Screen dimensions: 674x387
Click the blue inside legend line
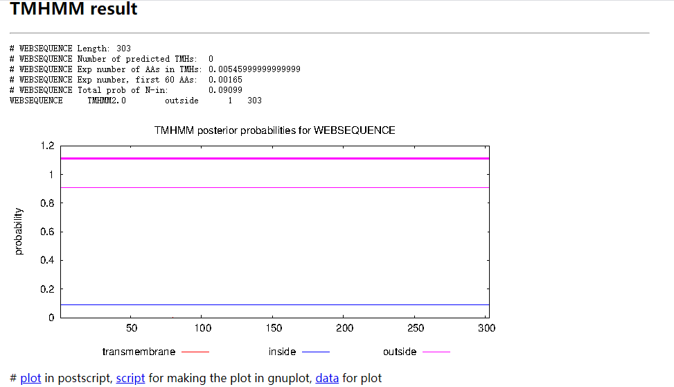click(315, 352)
